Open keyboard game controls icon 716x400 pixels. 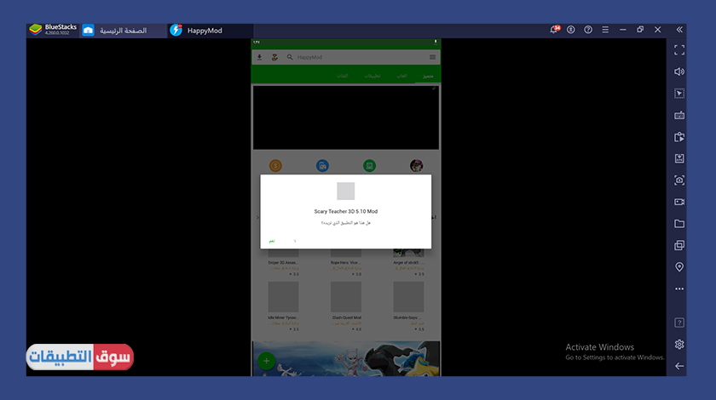coord(679,116)
